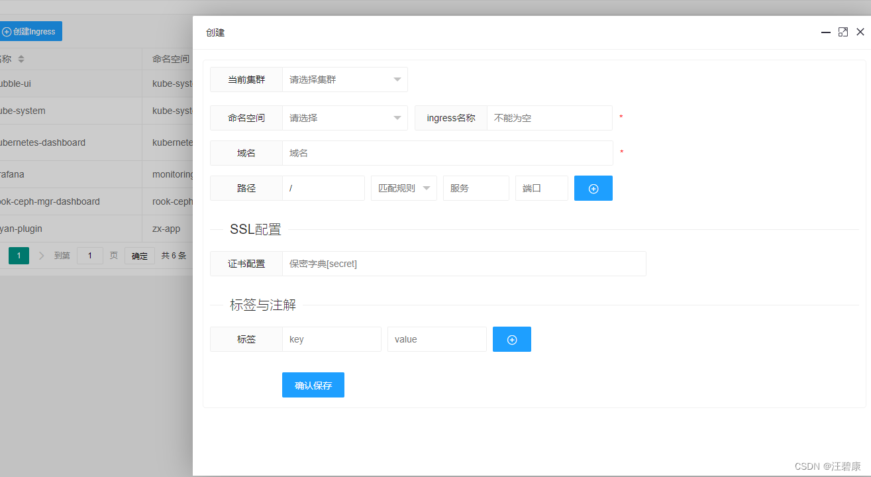Click the 命名空间 column header
Viewport: 871px width, 477px height.
[171, 59]
